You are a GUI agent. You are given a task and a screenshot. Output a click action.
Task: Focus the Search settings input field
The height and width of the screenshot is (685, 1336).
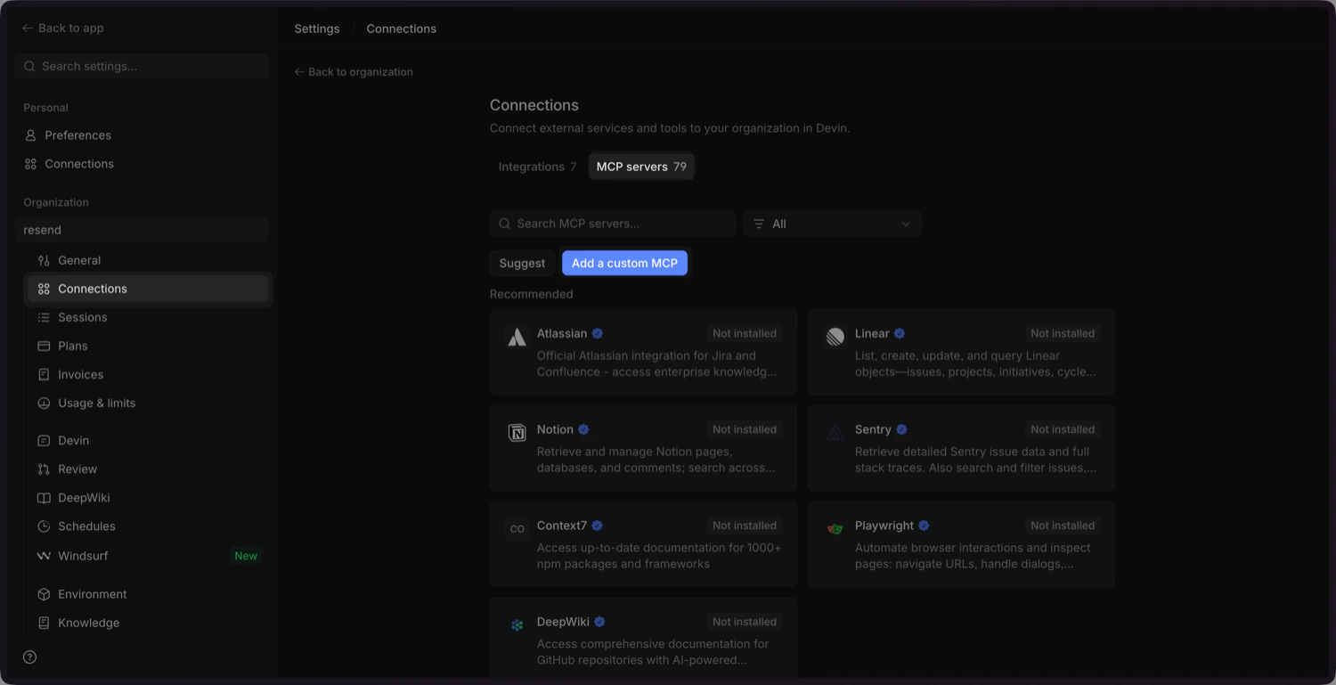pos(142,67)
